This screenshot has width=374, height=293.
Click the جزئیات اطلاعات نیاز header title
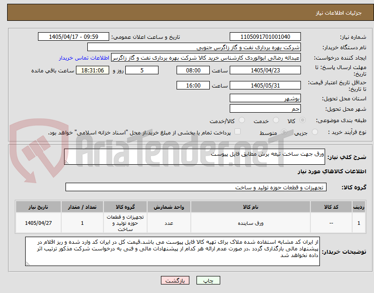click(339, 13)
